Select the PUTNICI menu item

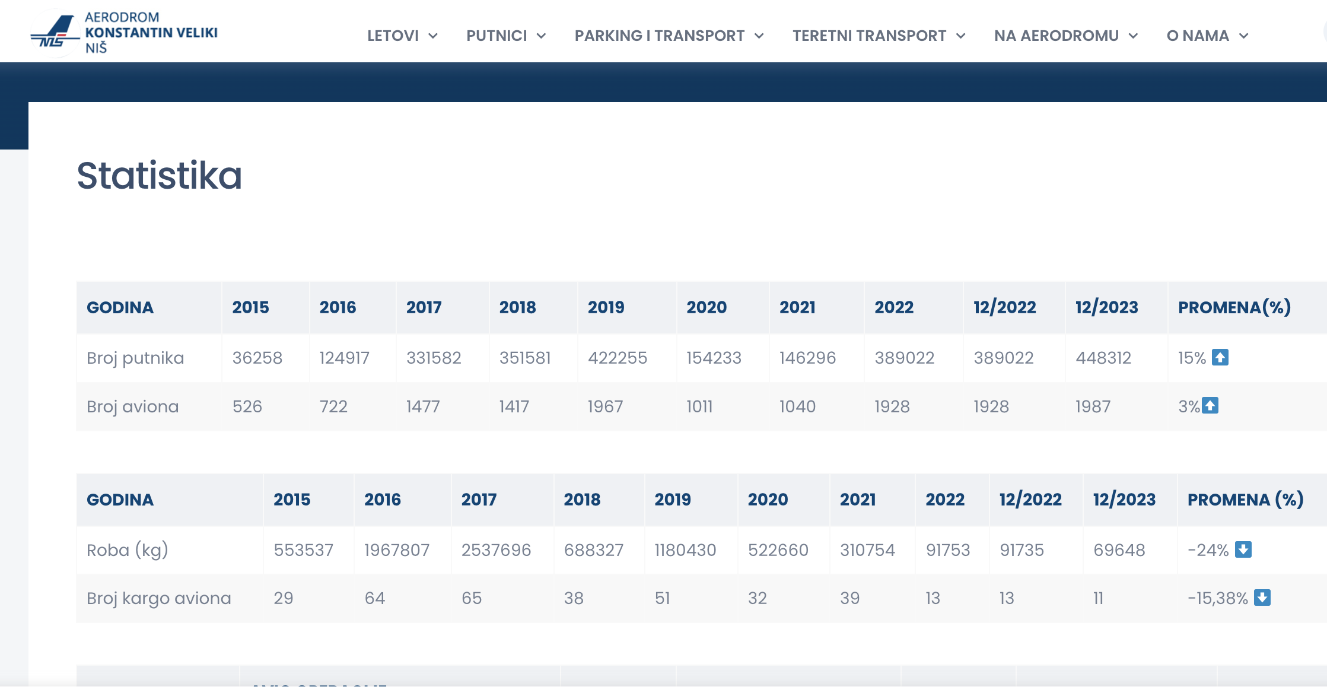point(497,36)
